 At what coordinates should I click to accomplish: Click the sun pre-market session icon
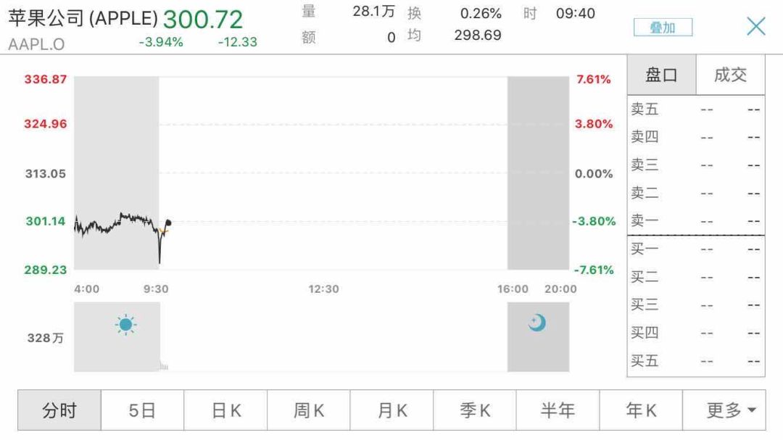125,325
